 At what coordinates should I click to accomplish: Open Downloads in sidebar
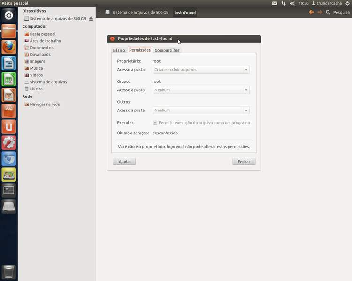click(x=38, y=54)
